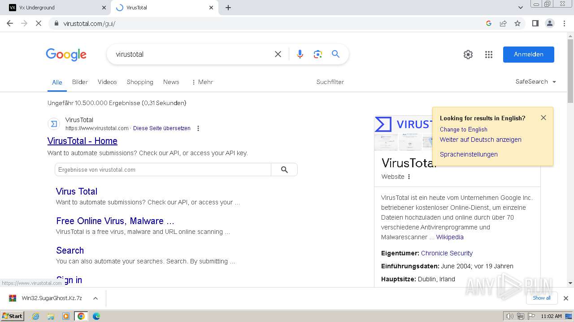Choose Weiter auf Deutsch anzeigen
The width and height of the screenshot is (574, 322).
[x=481, y=140]
